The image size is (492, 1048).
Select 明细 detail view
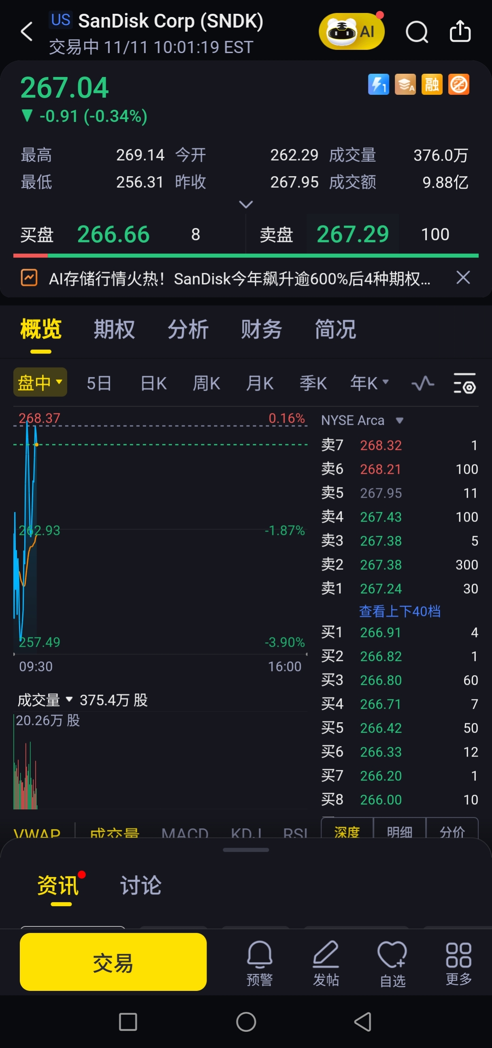pos(399,828)
